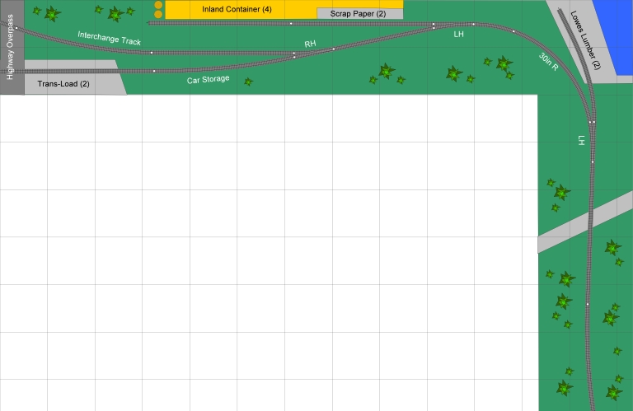Click the vertical LH label by the curve
This screenshot has height=411, width=633.
(581, 141)
